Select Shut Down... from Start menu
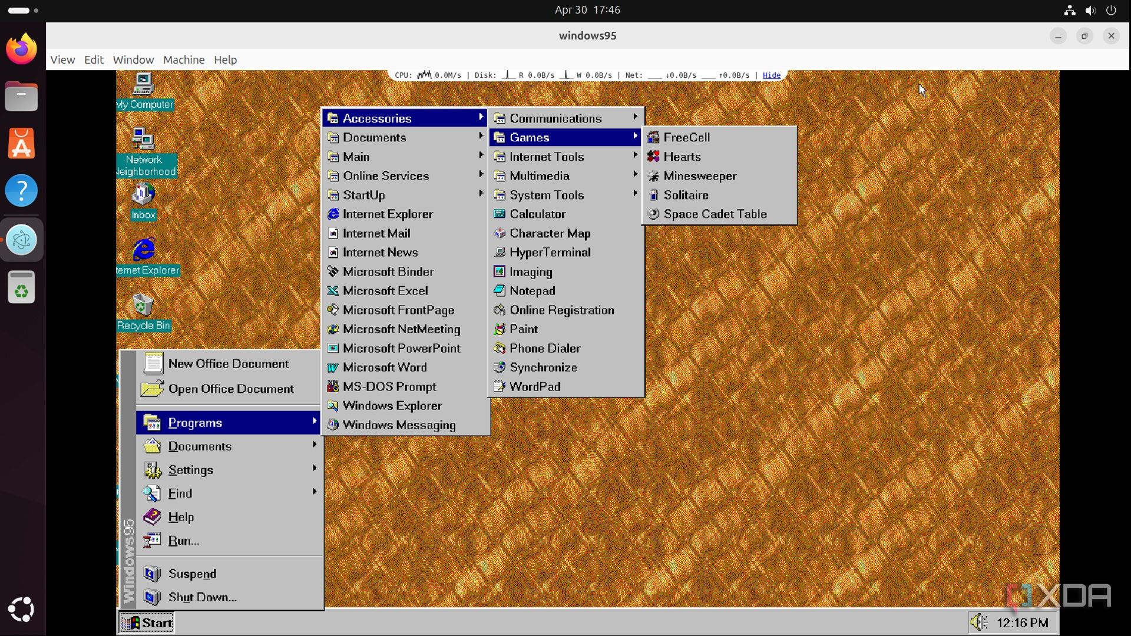Screen dimensions: 1131x636 (229, 597)
